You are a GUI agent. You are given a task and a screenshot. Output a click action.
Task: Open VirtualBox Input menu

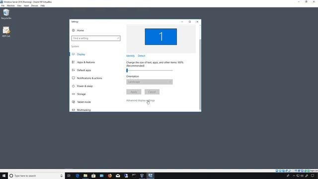[26, 5]
